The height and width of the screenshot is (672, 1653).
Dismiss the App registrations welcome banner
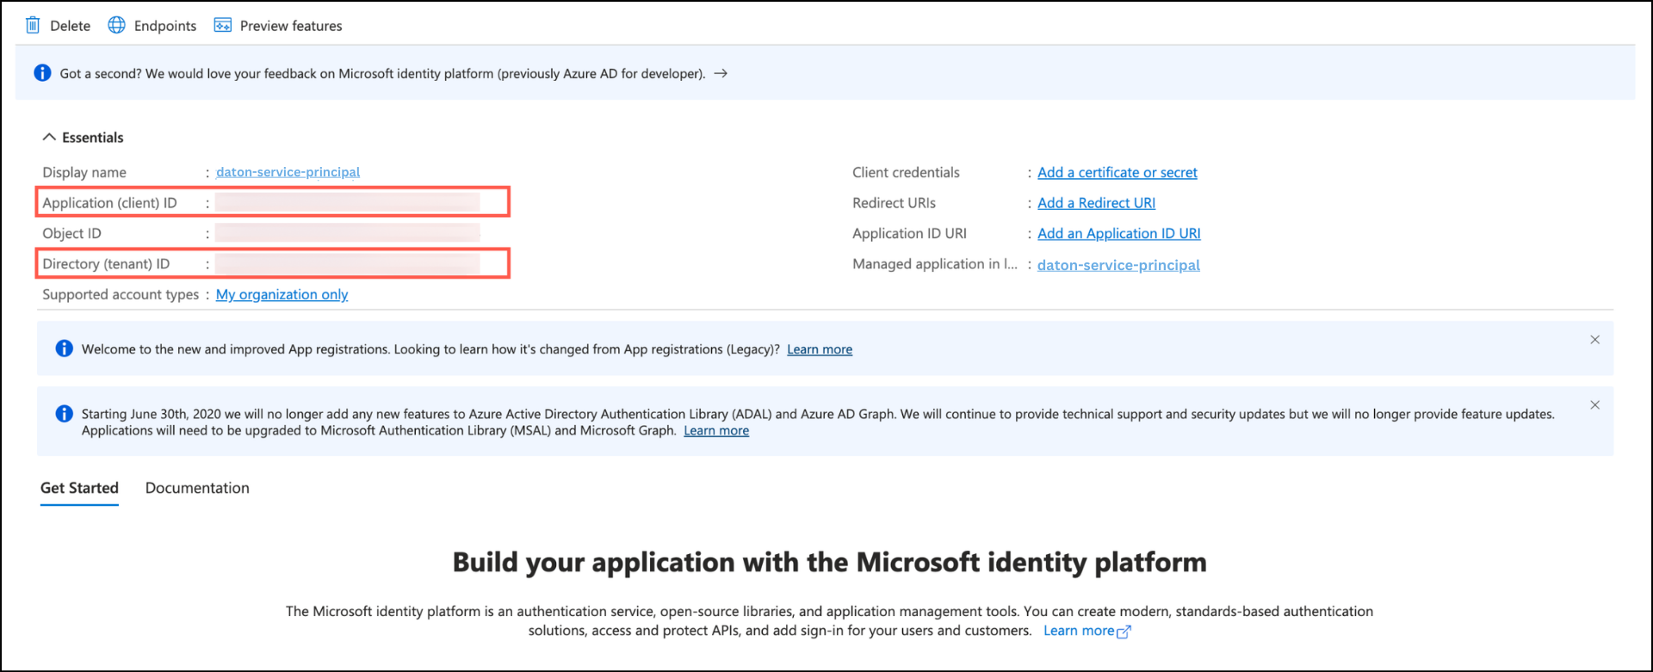click(1594, 340)
